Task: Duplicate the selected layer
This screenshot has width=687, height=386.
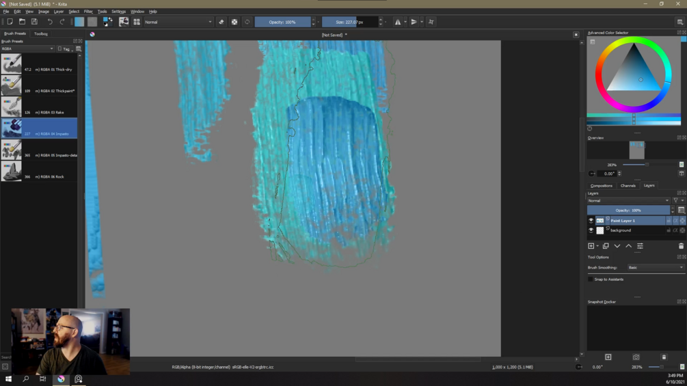Action: 606,246
